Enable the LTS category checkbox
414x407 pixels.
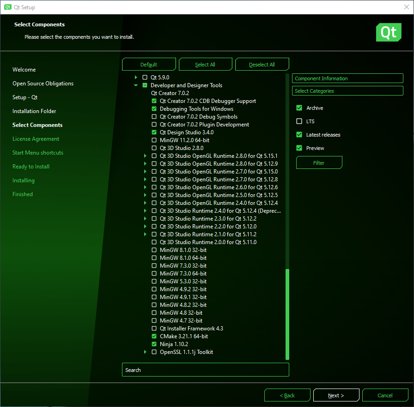click(299, 121)
